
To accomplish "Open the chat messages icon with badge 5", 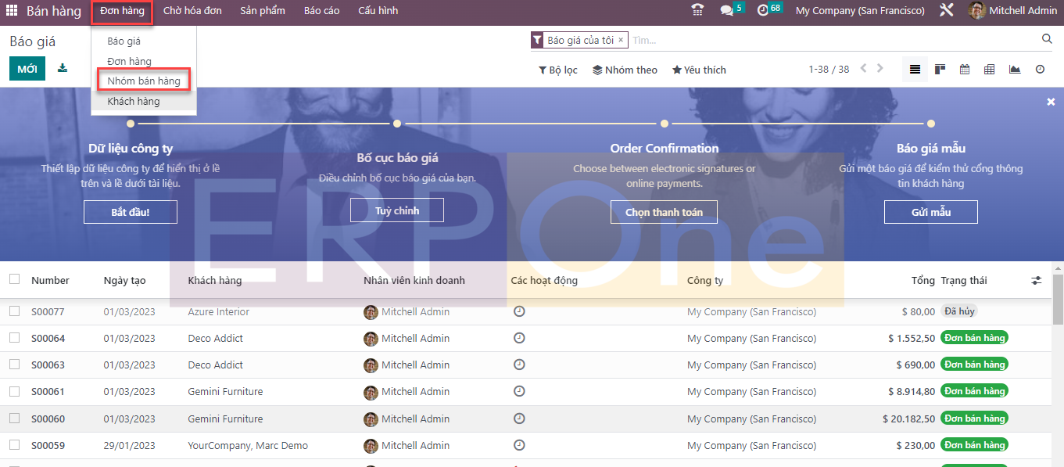I will tap(727, 11).
